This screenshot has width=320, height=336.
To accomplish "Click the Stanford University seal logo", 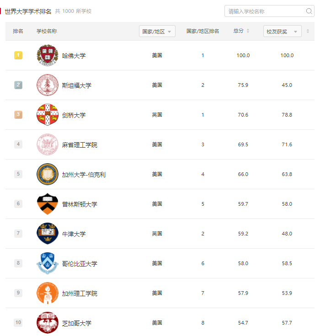I will (x=48, y=85).
